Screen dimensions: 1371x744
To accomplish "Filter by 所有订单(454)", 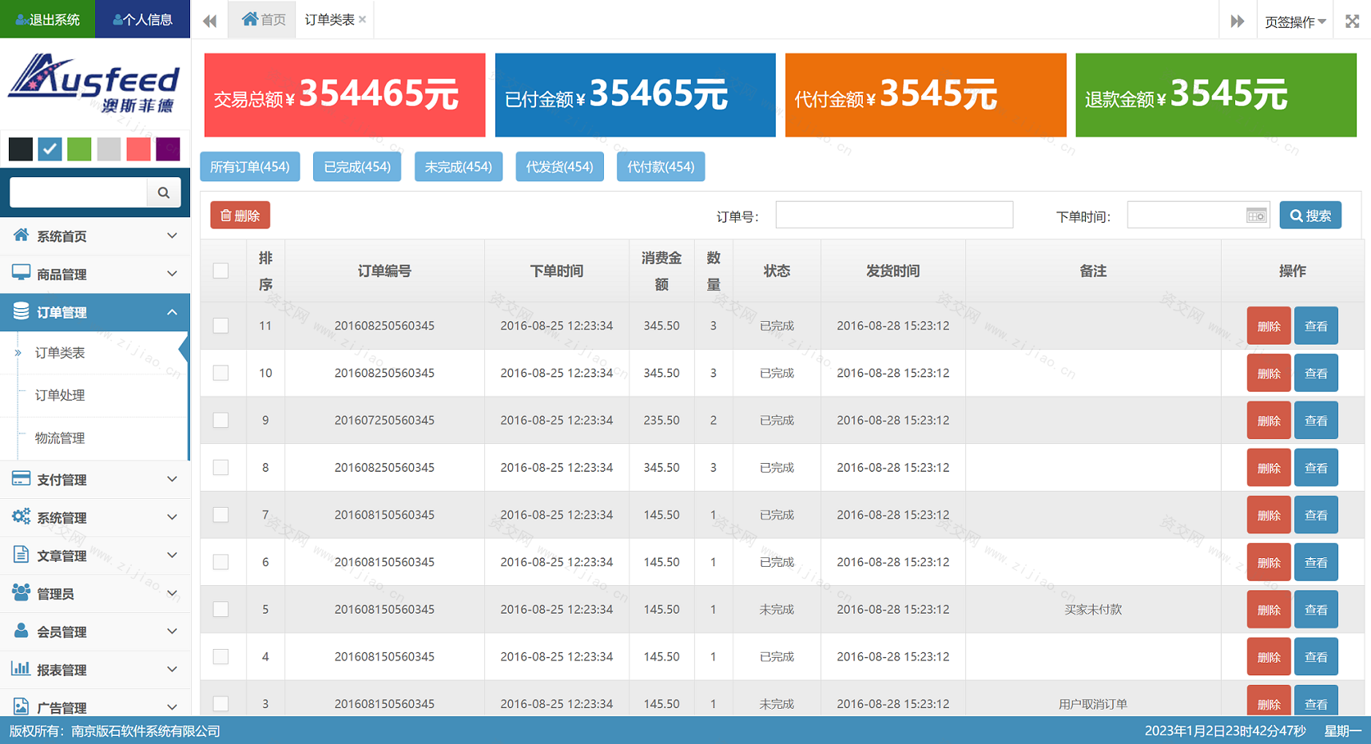I will [250, 167].
